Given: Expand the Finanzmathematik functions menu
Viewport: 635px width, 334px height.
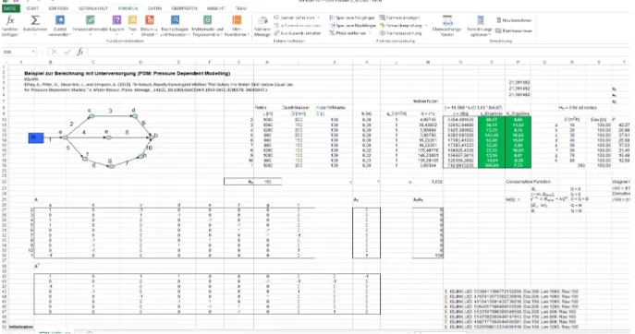Looking at the screenshot, I should pyautogui.click(x=90, y=26).
